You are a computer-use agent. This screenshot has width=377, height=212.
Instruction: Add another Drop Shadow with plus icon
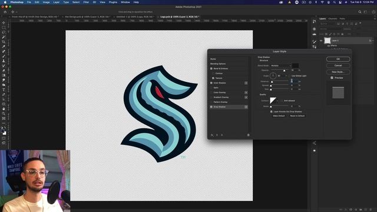pos(246,107)
